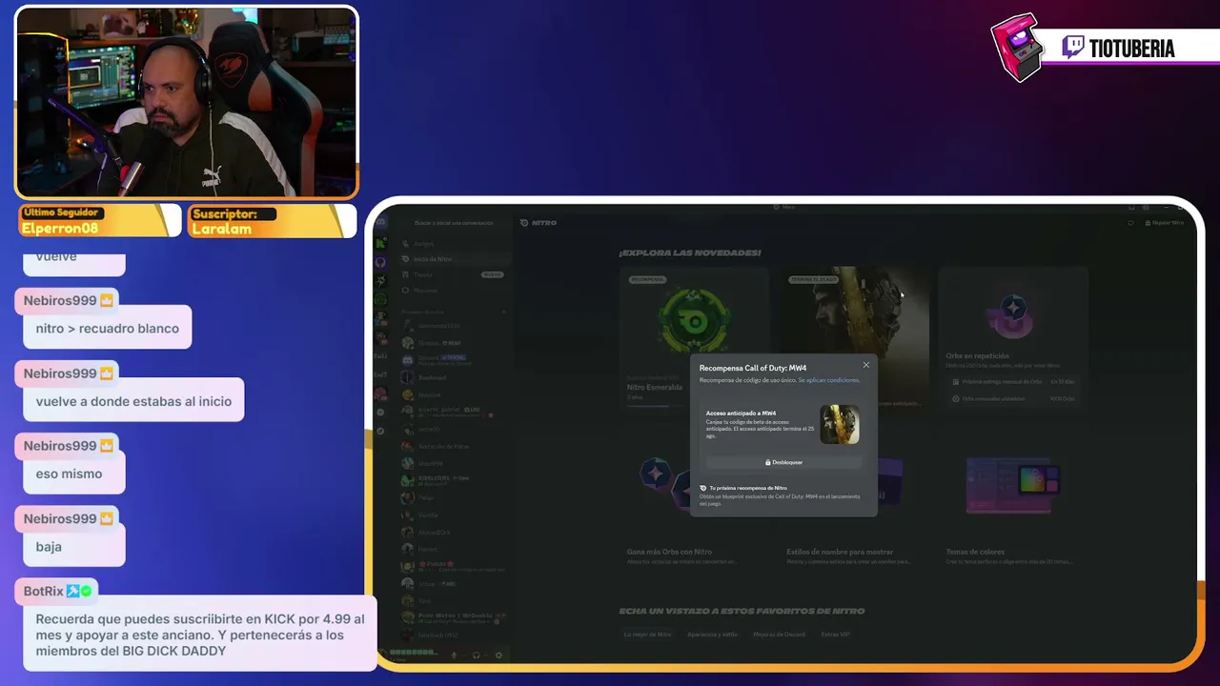Toggle the headphones deafen icon in Discord
This screenshot has width=1220, height=686.
(x=476, y=655)
